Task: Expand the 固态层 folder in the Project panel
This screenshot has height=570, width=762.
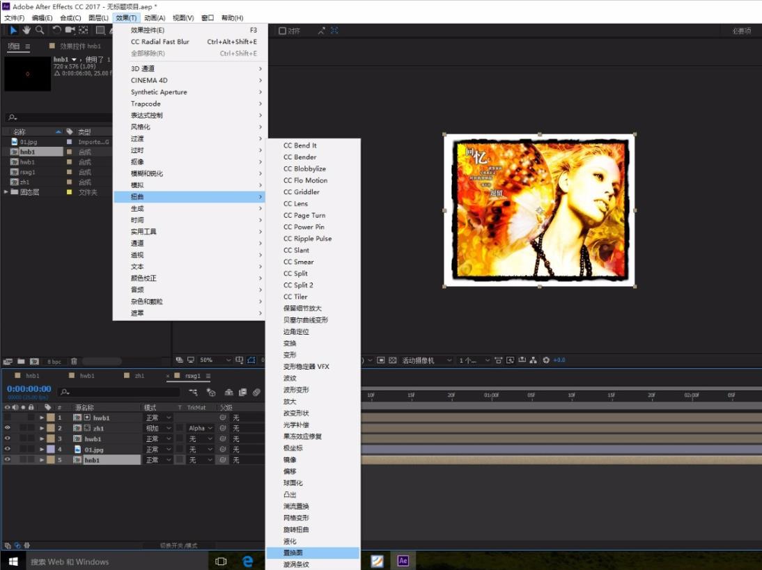Action: pos(7,192)
